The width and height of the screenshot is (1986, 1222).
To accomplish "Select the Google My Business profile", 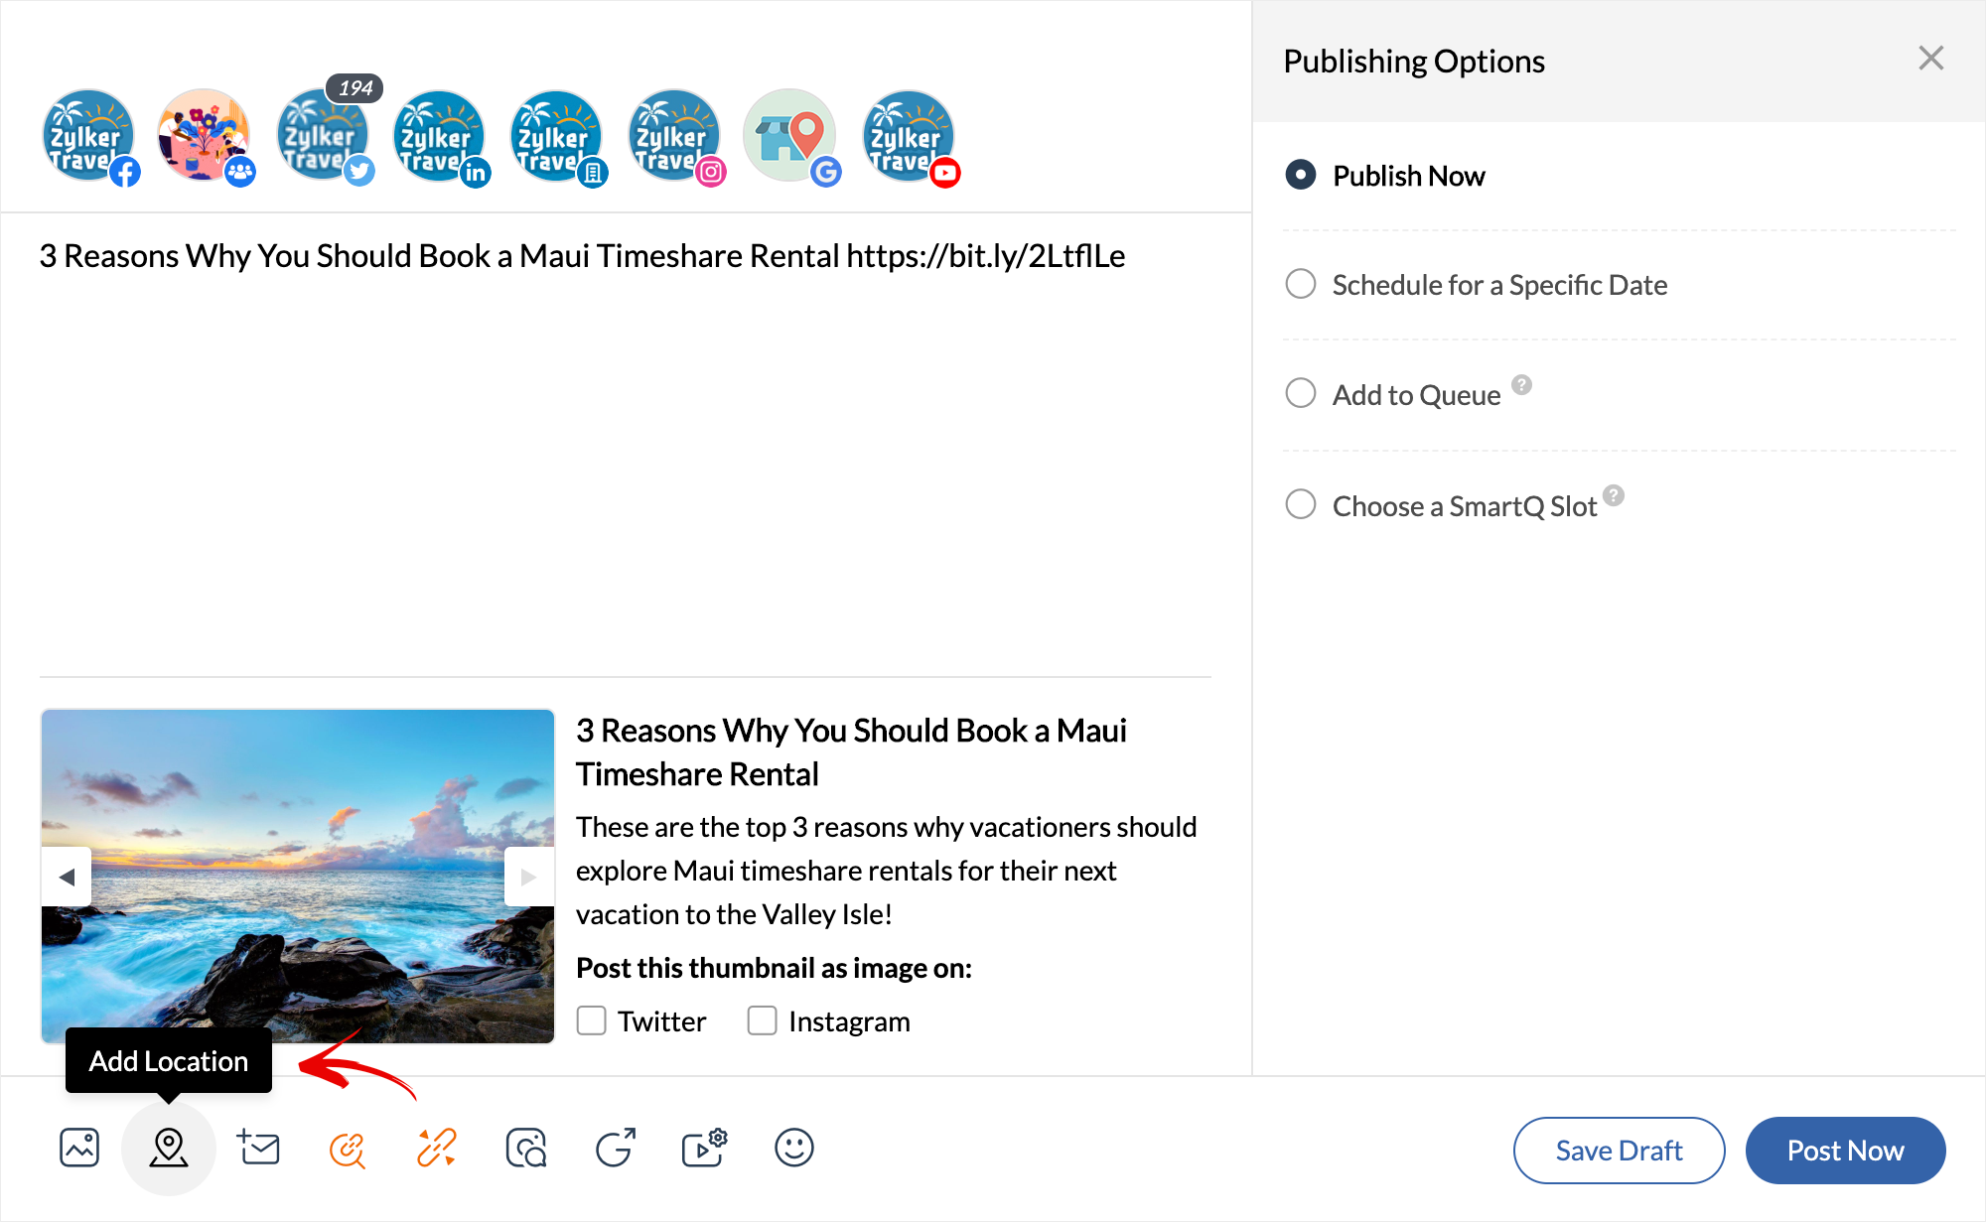I will 790,137.
